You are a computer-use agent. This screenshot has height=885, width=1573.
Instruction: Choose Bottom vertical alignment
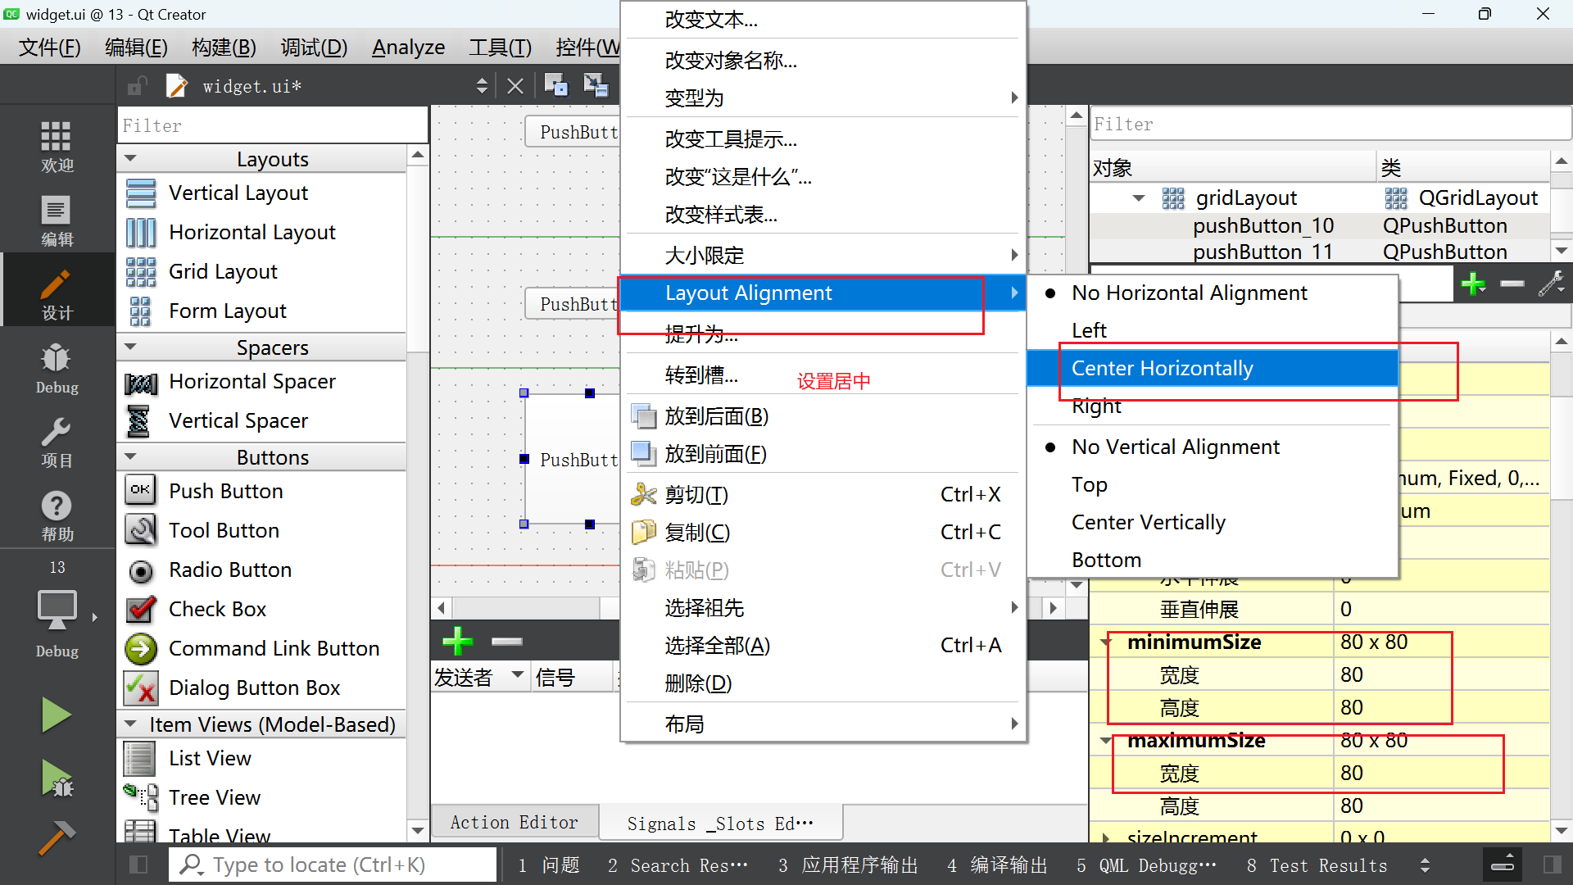pyautogui.click(x=1213, y=560)
